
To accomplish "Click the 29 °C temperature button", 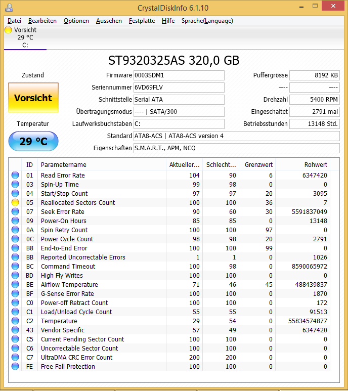I will point(33,142).
